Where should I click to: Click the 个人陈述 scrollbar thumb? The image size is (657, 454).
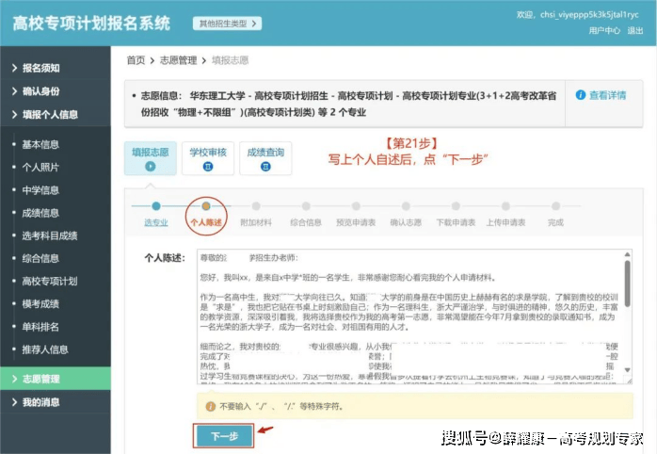(627, 284)
